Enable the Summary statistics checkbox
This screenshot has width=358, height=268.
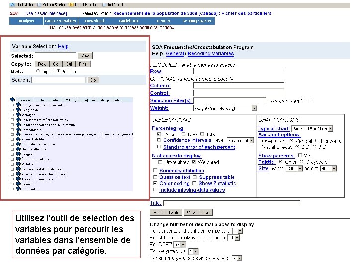[x=155, y=170]
